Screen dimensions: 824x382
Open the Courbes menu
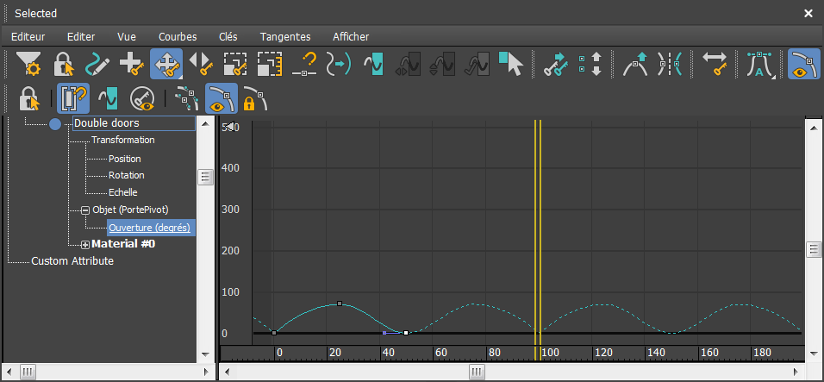[178, 37]
